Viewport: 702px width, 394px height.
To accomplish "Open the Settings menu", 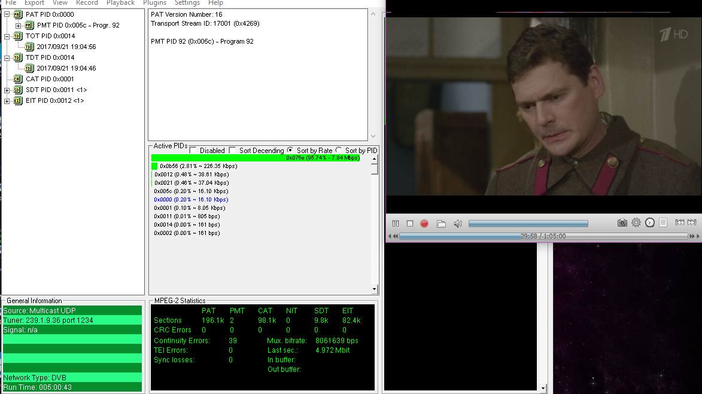I will (187, 2).
